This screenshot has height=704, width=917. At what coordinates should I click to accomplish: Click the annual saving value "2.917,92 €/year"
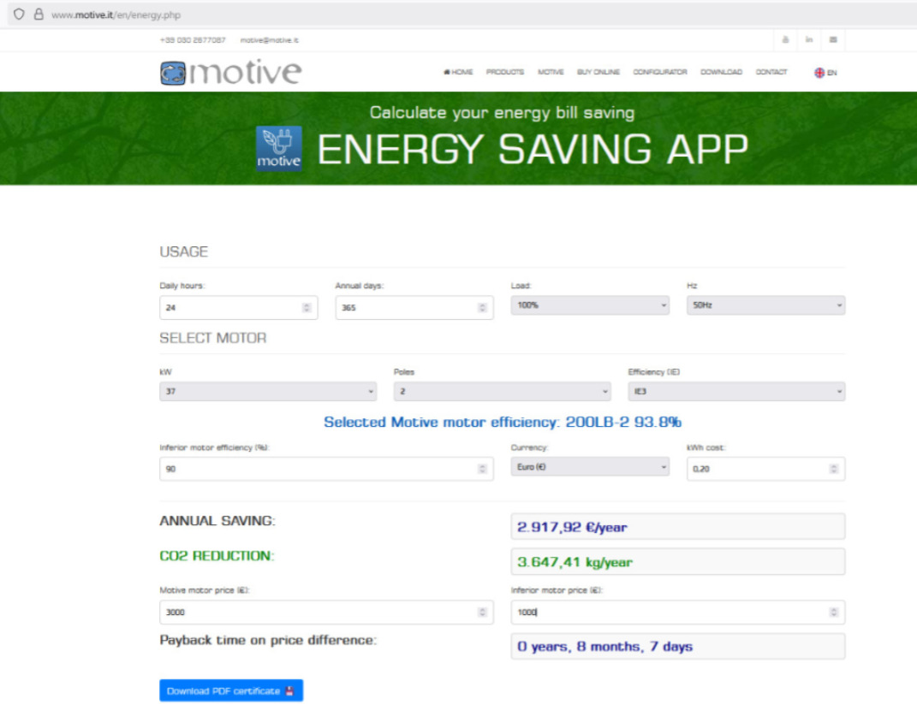(x=572, y=527)
